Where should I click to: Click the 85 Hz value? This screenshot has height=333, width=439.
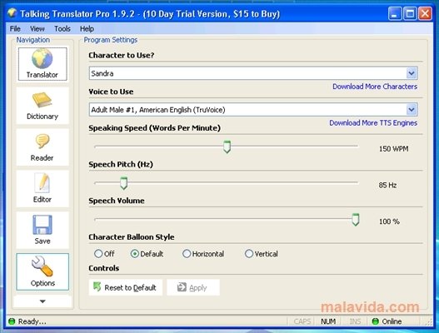(387, 186)
